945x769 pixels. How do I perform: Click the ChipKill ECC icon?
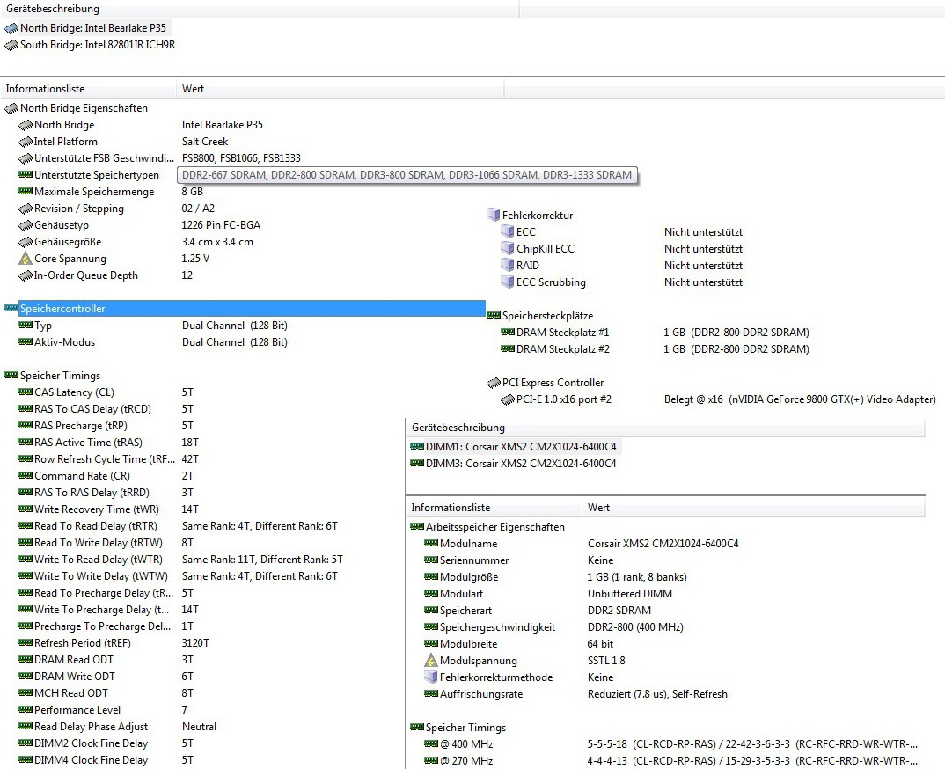point(507,249)
